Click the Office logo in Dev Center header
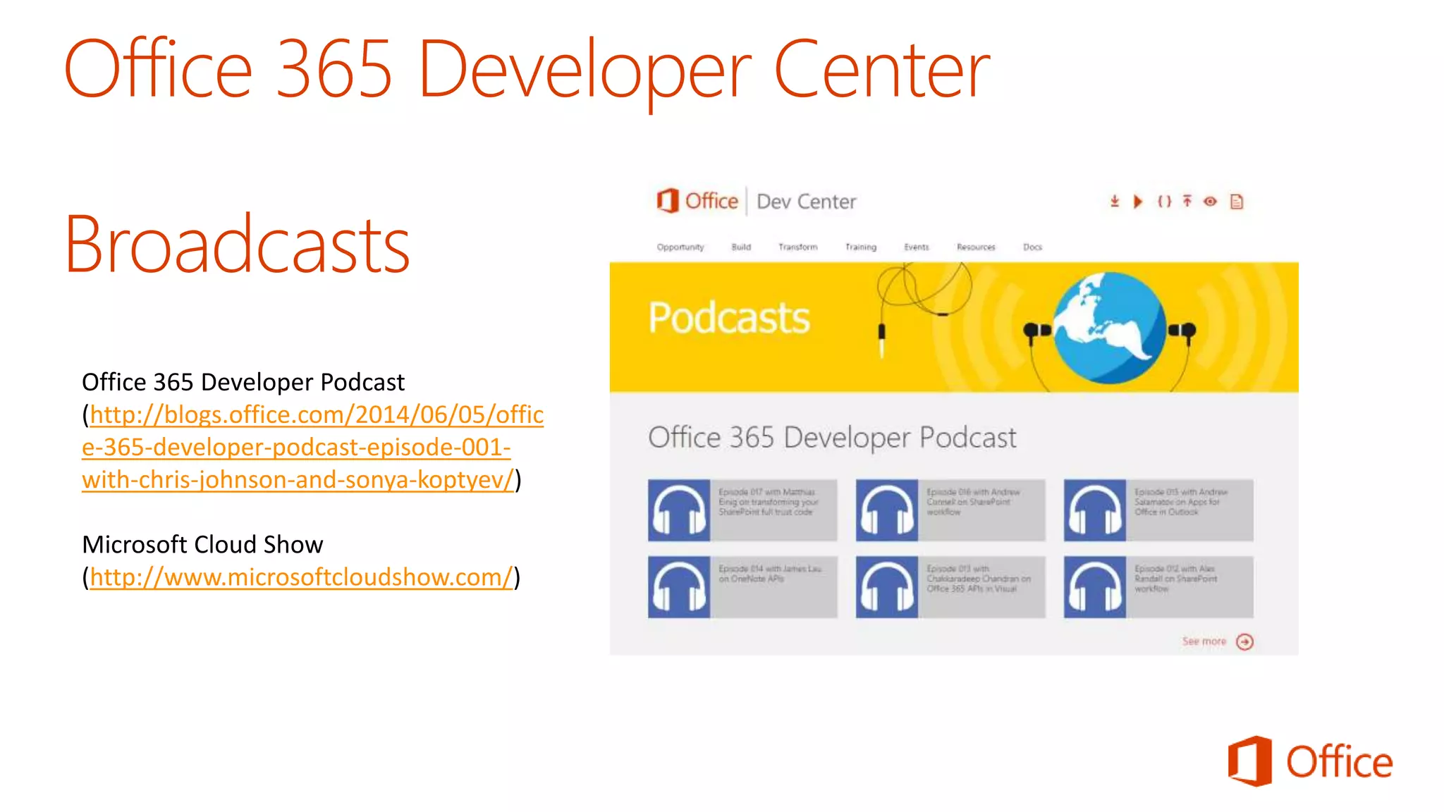Viewport: 1444px width, 812px height. coord(697,201)
